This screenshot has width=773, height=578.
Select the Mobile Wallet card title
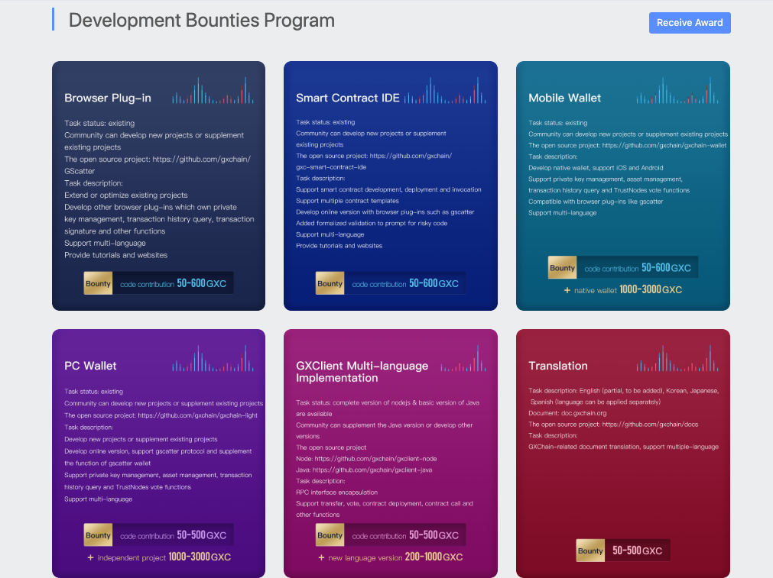[x=564, y=98]
